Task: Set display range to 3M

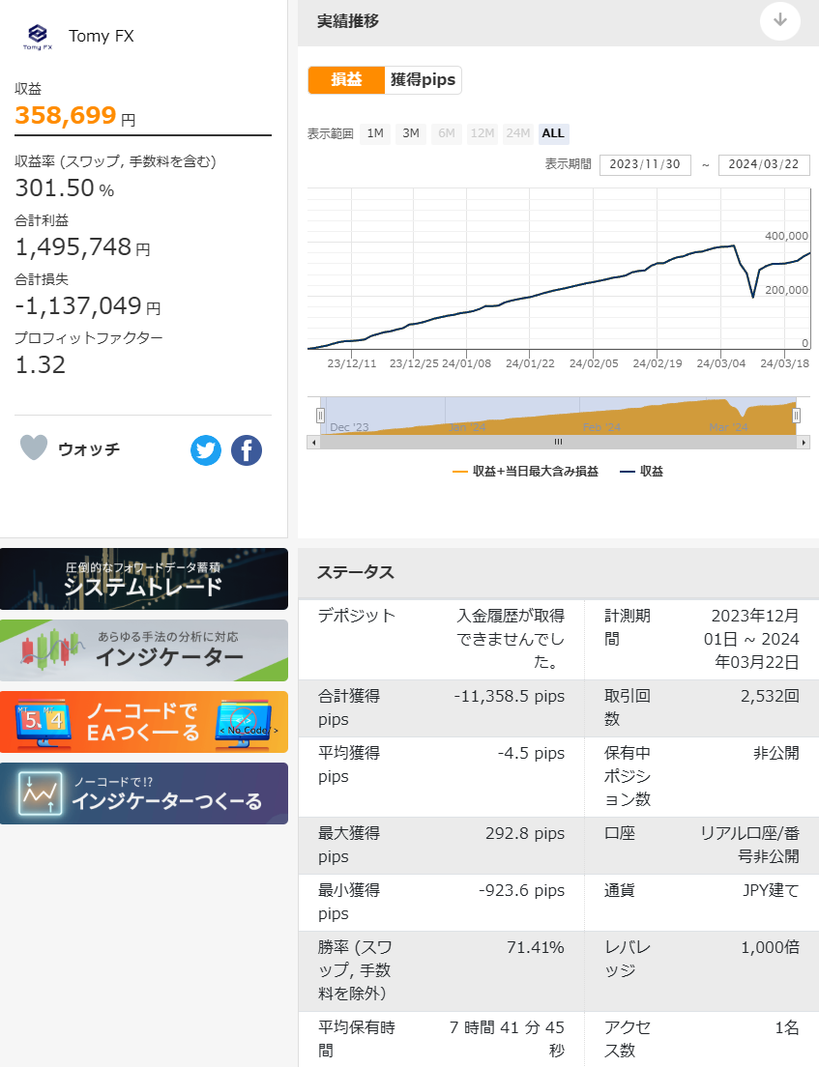Action: pyautogui.click(x=411, y=133)
